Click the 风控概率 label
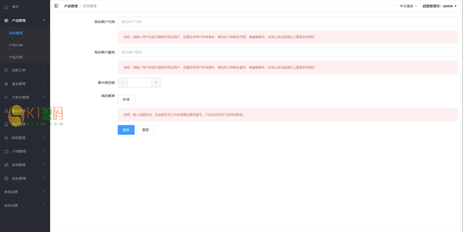463x232 pixels. coord(108,96)
